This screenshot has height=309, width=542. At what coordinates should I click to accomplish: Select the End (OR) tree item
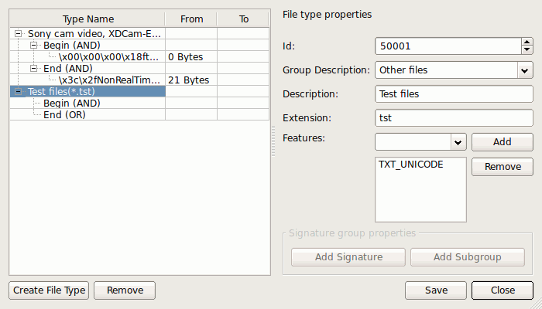64,115
